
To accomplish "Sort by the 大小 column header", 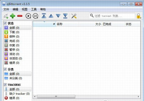I will [x=90, y=24].
